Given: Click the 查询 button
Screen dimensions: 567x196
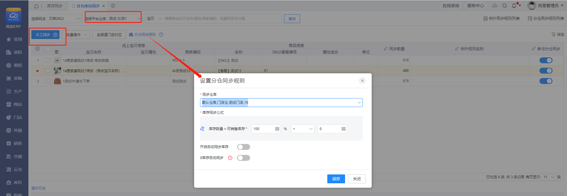Looking at the screenshot, I should pos(292,19).
